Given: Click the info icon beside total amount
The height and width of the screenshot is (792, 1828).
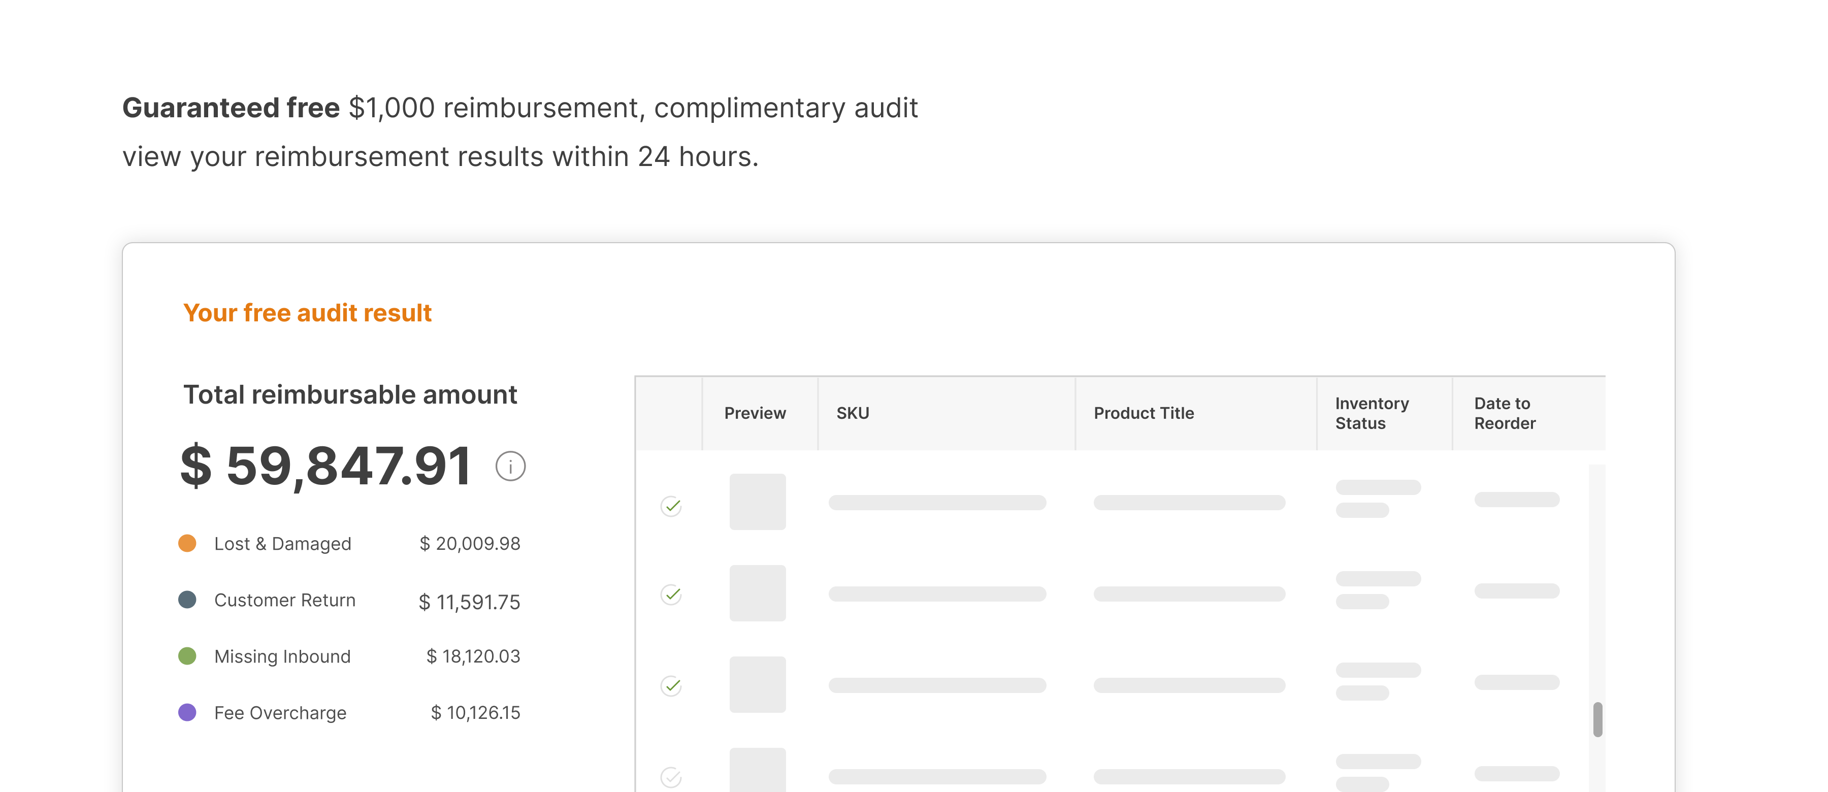Looking at the screenshot, I should tap(510, 466).
